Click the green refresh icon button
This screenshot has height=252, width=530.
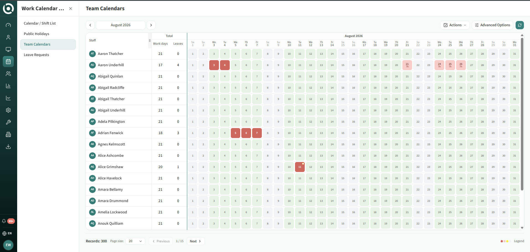click(520, 25)
